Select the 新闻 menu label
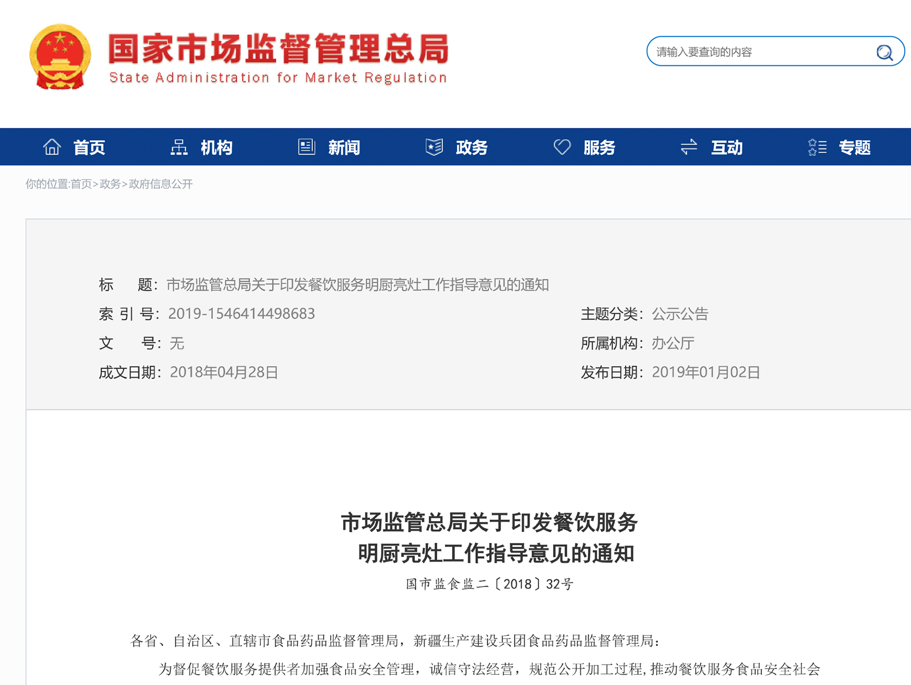The width and height of the screenshot is (911, 685). [x=344, y=148]
